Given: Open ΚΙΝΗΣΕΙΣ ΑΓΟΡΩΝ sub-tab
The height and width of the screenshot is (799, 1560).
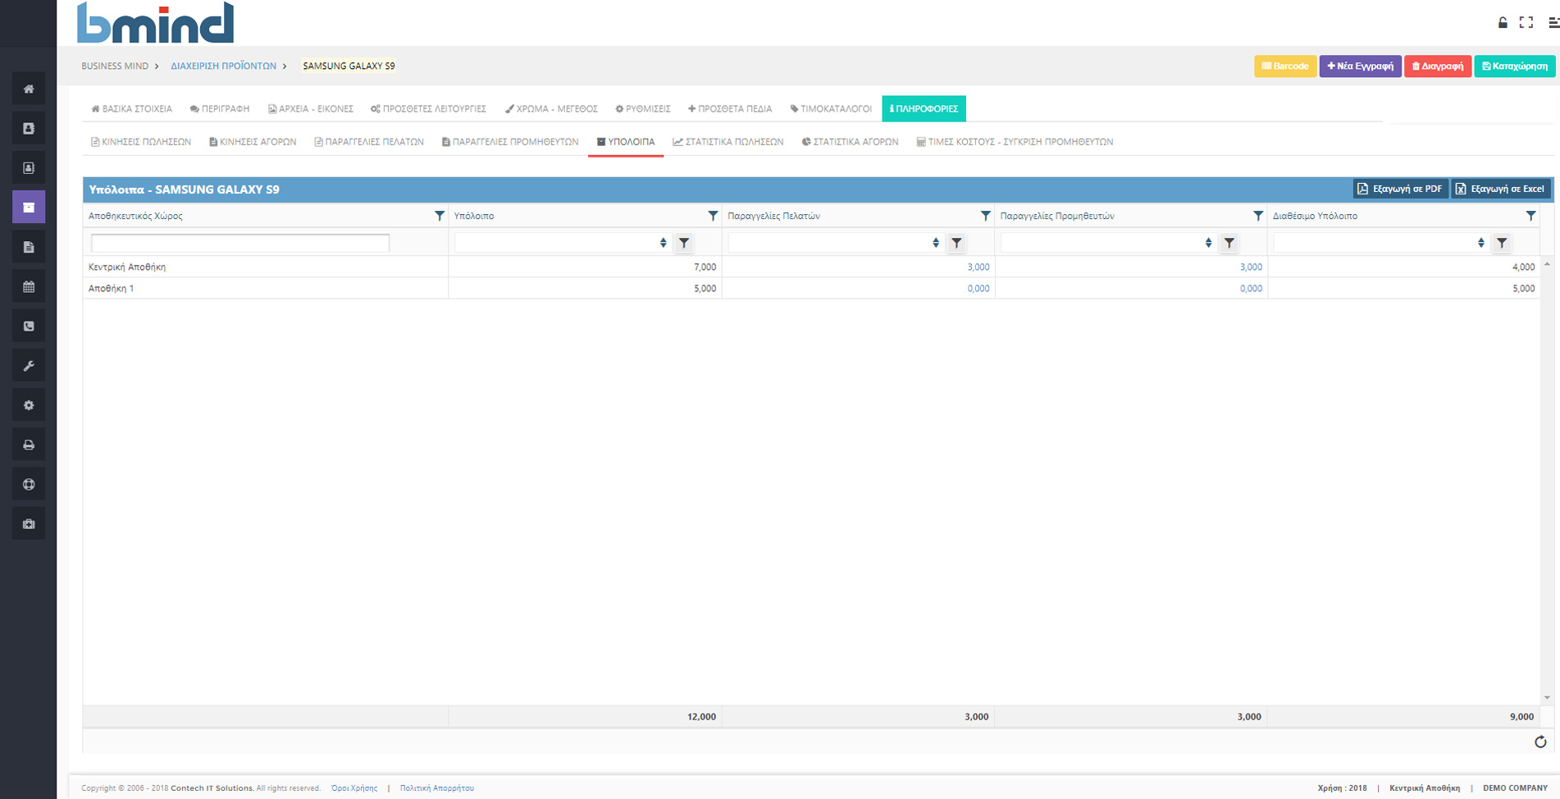Looking at the screenshot, I should (x=253, y=142).
